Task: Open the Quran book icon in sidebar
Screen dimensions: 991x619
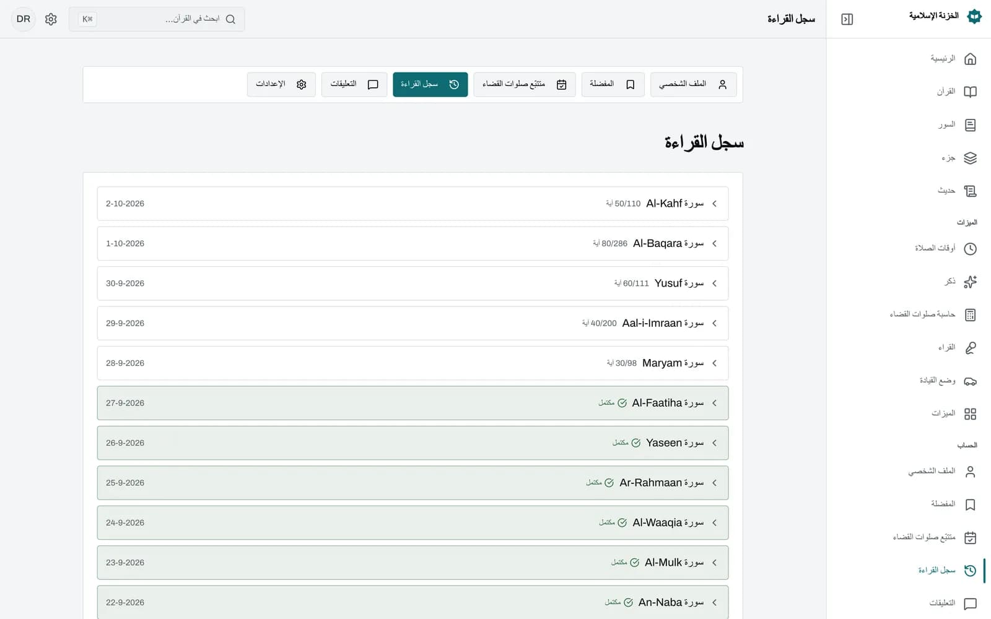Action: (970, 92)
